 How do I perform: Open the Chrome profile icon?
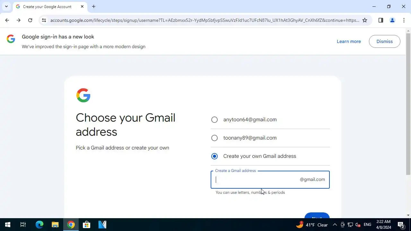tap(392, 20)
